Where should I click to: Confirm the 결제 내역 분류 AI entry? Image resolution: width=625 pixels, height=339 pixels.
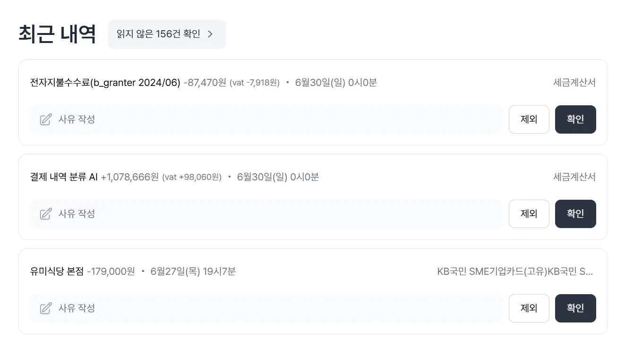(x=575, y=214)
